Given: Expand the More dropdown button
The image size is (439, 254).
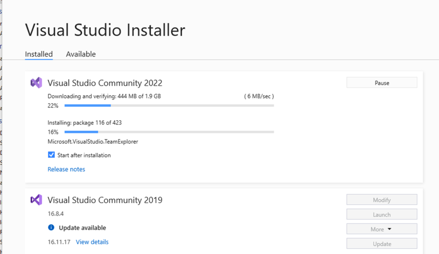Looking at the screenshot, I should [382, 229].
